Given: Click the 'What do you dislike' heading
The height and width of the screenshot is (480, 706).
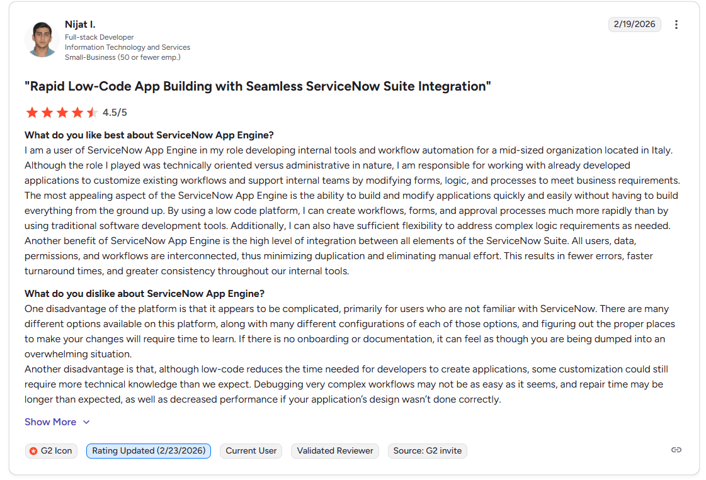Looking at the screenshot, I should 144,294.
